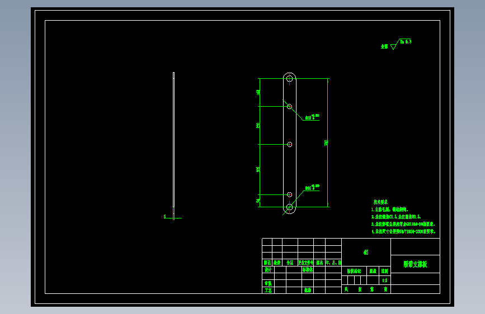
Task: Select the top hole of the support plate
Action: coord(290,78)
